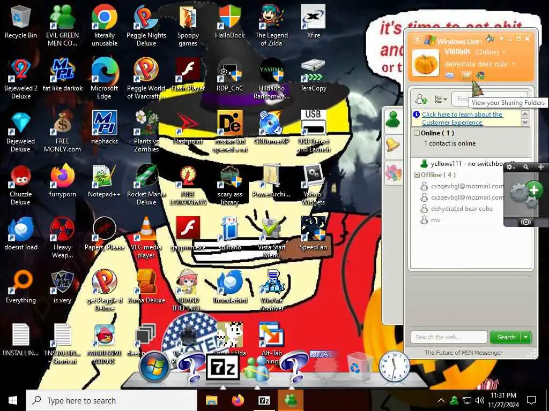This screenshot has width=549, height=411.
Task: Click the analog clock dock icon
Action: pos(394,367)
